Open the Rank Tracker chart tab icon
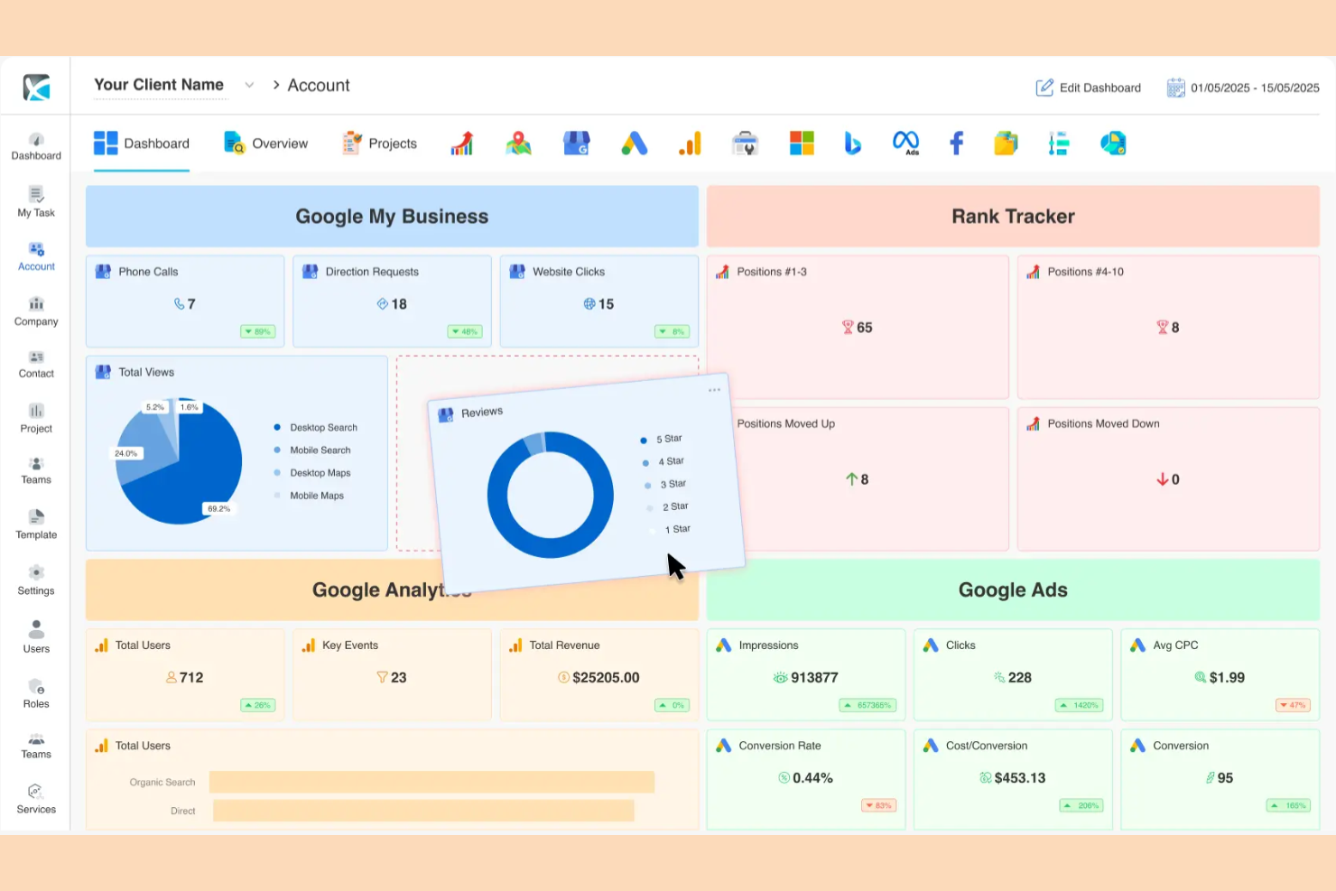Viewport: 1336px width, 891px height. (462, 144)
